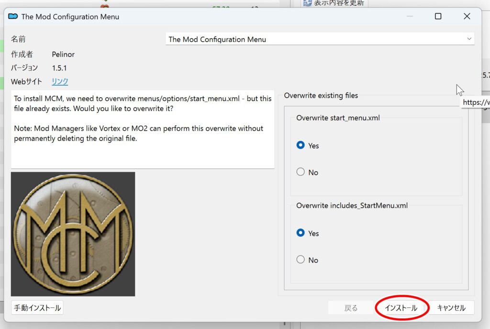Screen dimensions: 490x329
Task: Click the 手動インストール button
Action: 37,308
